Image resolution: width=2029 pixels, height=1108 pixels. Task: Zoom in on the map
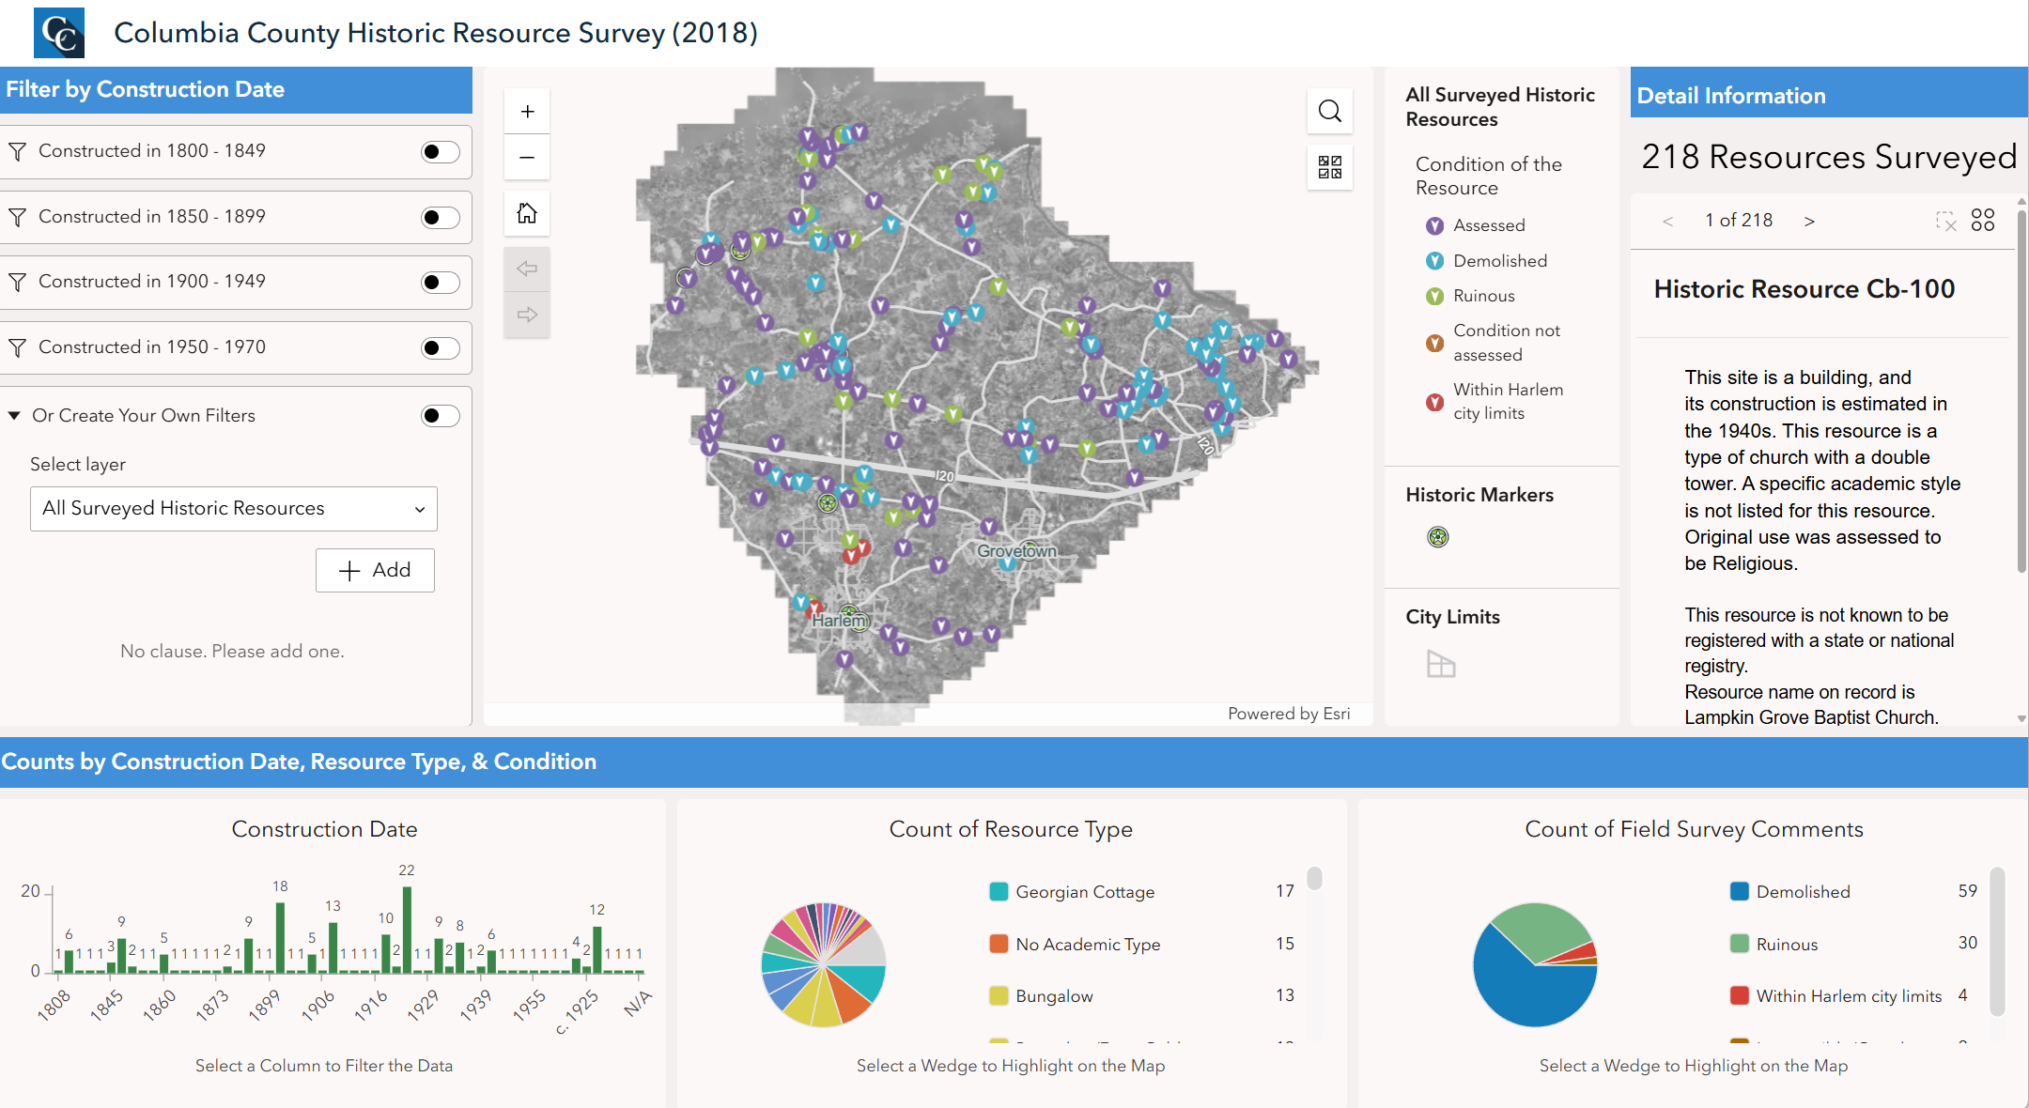click(527, 110)
